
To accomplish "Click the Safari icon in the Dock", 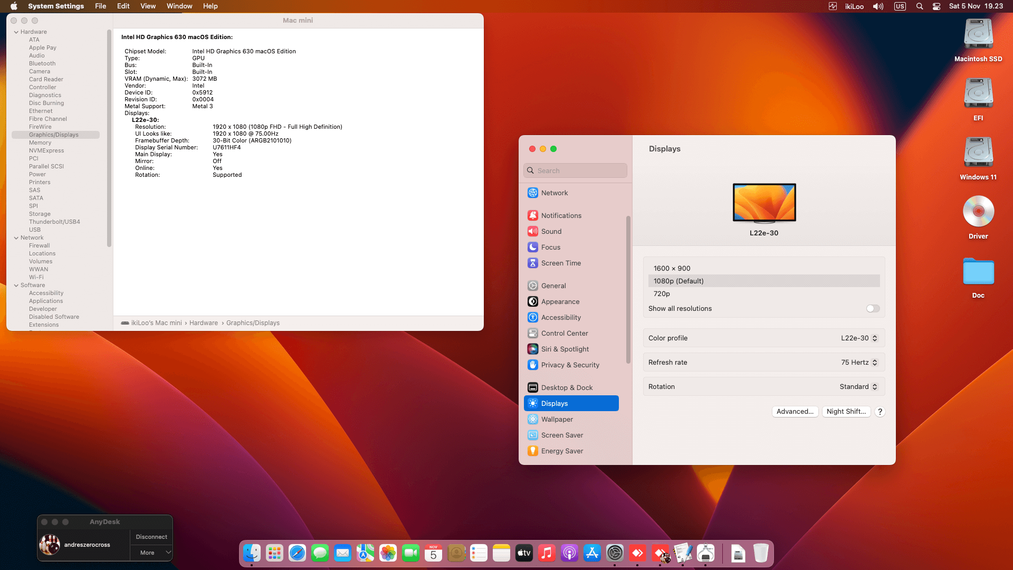I will point(297,553).
